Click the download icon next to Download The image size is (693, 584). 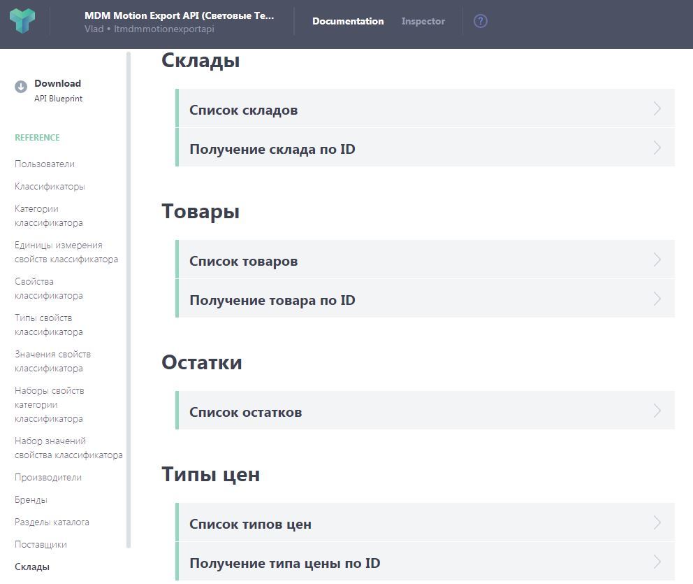coord(21,86)
